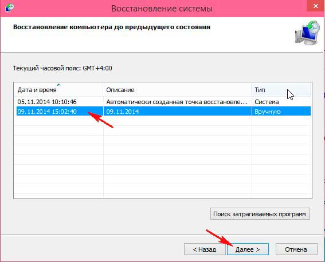Viewport: 325px width, 262px height.
Task: Click the heading Восстановление компьютера до предыдущего состояния
Action: click(112, 27)
